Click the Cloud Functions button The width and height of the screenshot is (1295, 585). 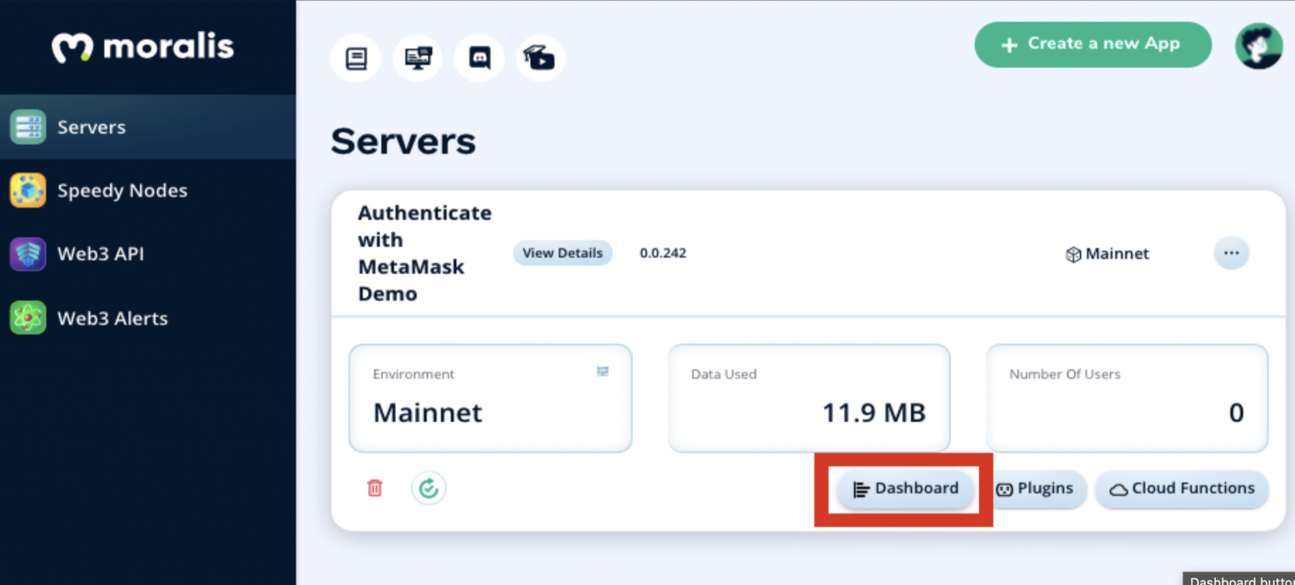[x=1181, y=488]
